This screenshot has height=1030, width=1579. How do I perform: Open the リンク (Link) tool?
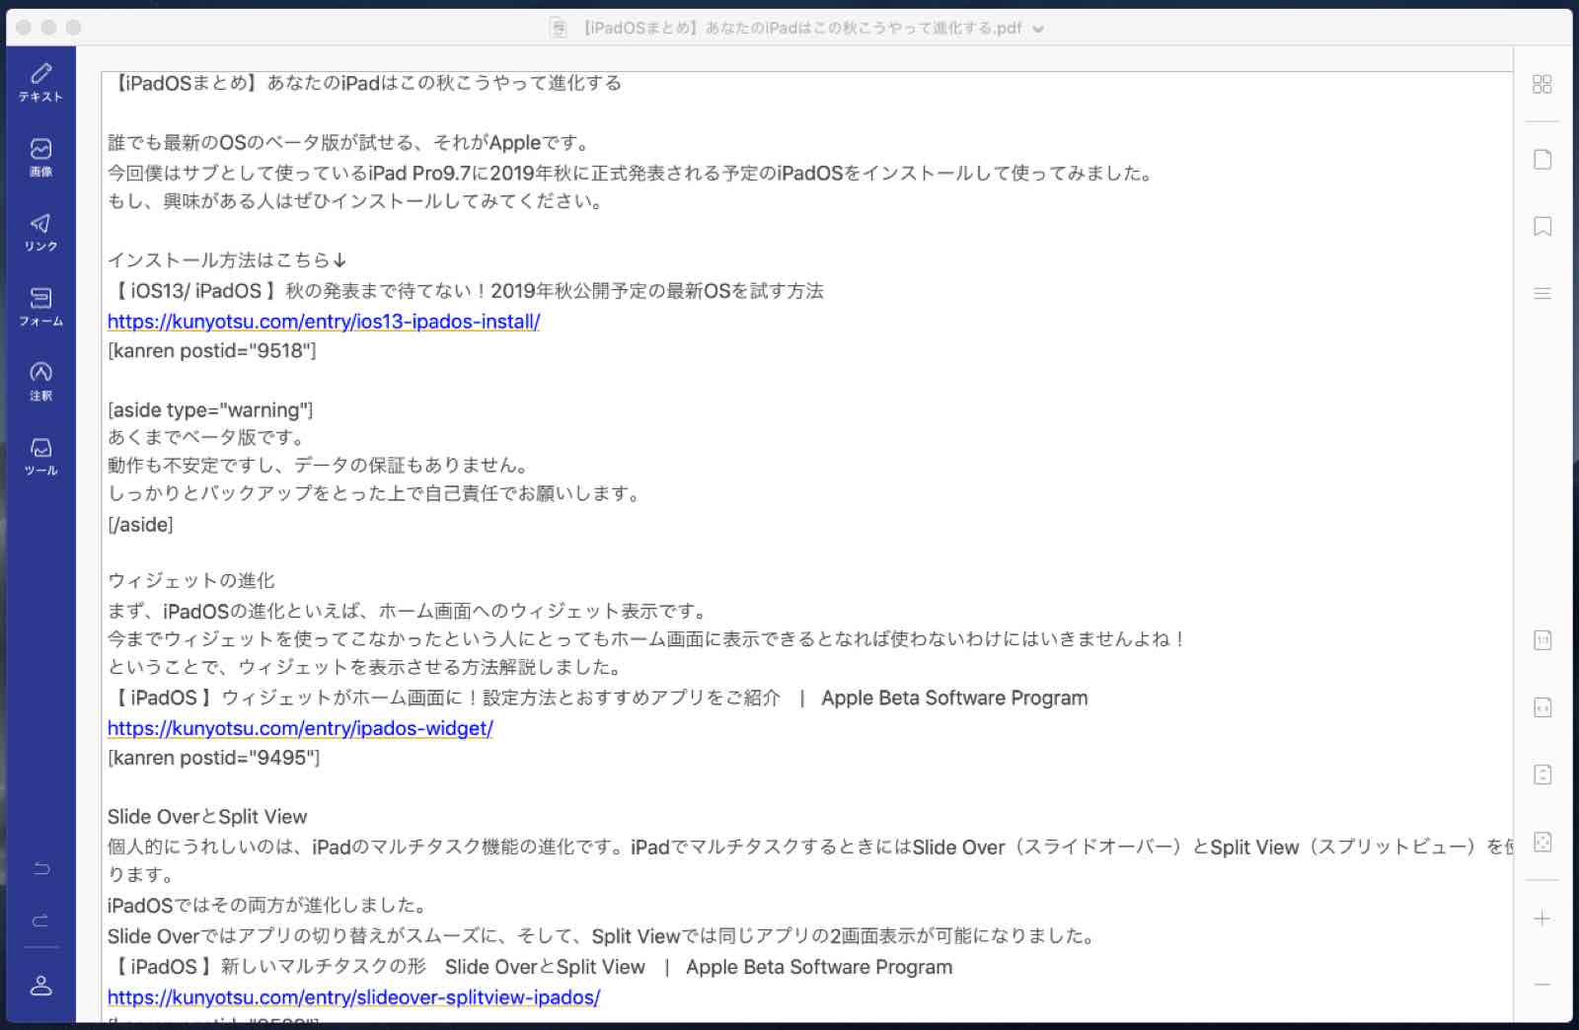point(40,232)
